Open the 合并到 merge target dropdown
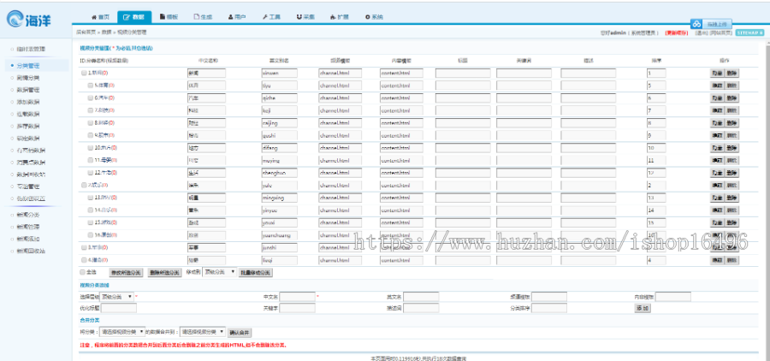 tap(203, 332)
